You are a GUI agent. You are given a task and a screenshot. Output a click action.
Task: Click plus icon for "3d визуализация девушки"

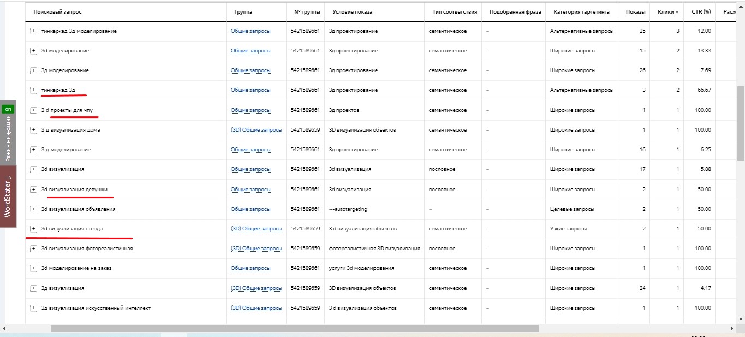[x=33, y=190]
